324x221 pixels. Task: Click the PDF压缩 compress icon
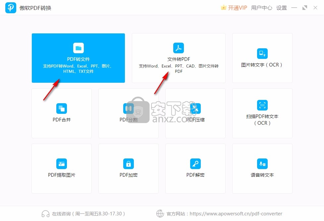click(x=195, y=109)
